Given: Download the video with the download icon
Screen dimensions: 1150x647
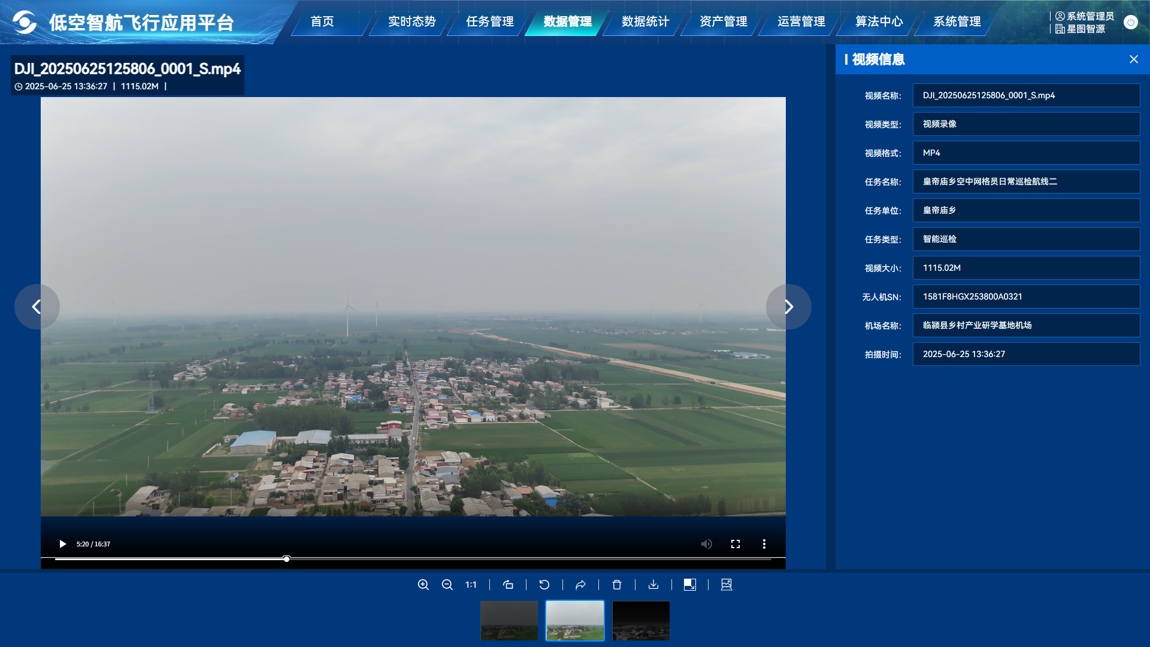Looking at the screenshot, I should 653,585.
